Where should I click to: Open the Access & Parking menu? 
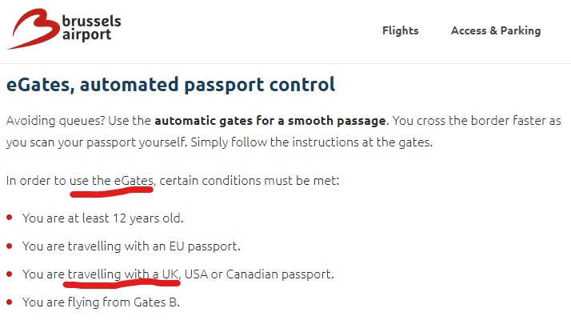pos(496,30)
